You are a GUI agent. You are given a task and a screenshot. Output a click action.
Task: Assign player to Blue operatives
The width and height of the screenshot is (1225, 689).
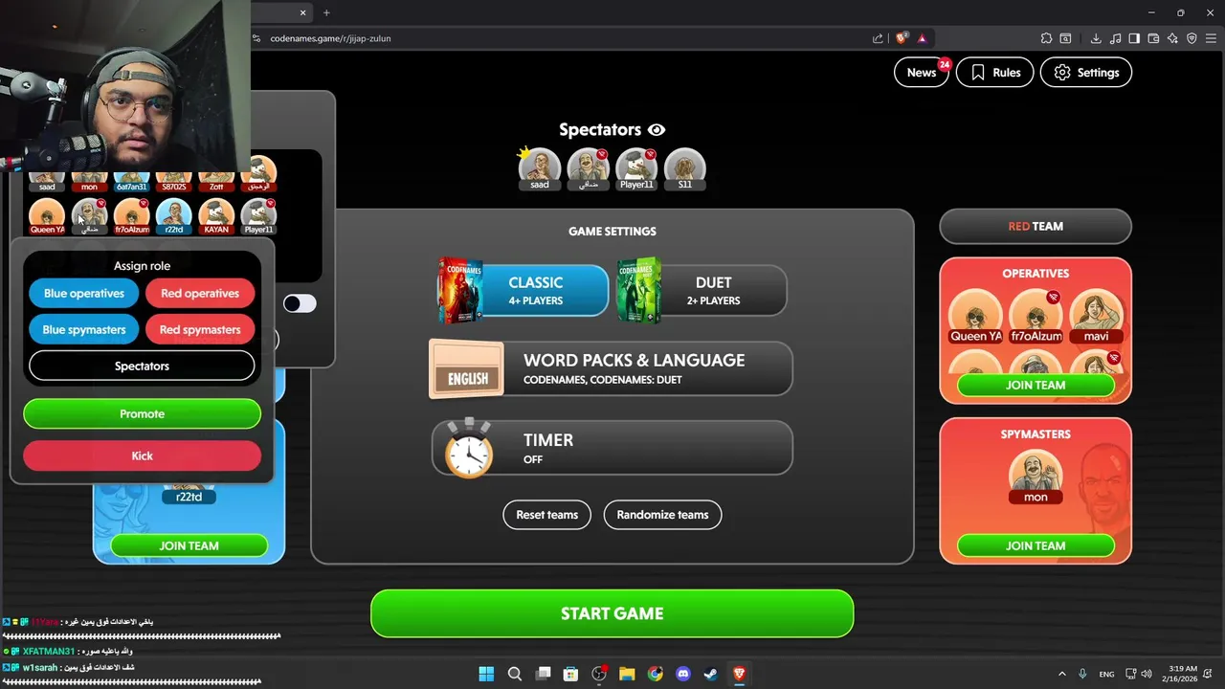84,294
